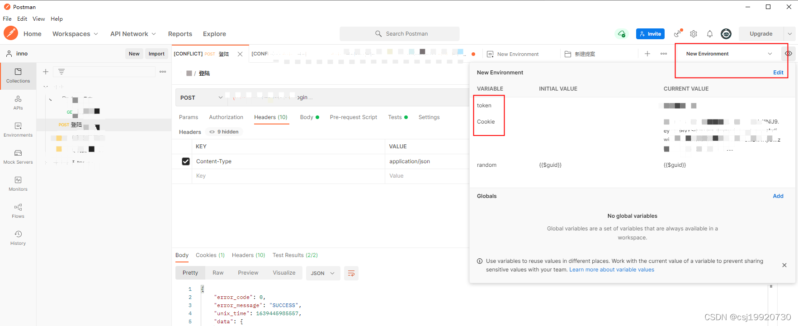This screenshot has width=798, height=326.
Task: Open the APIs sidebar panel
Action: pos(18,103)
